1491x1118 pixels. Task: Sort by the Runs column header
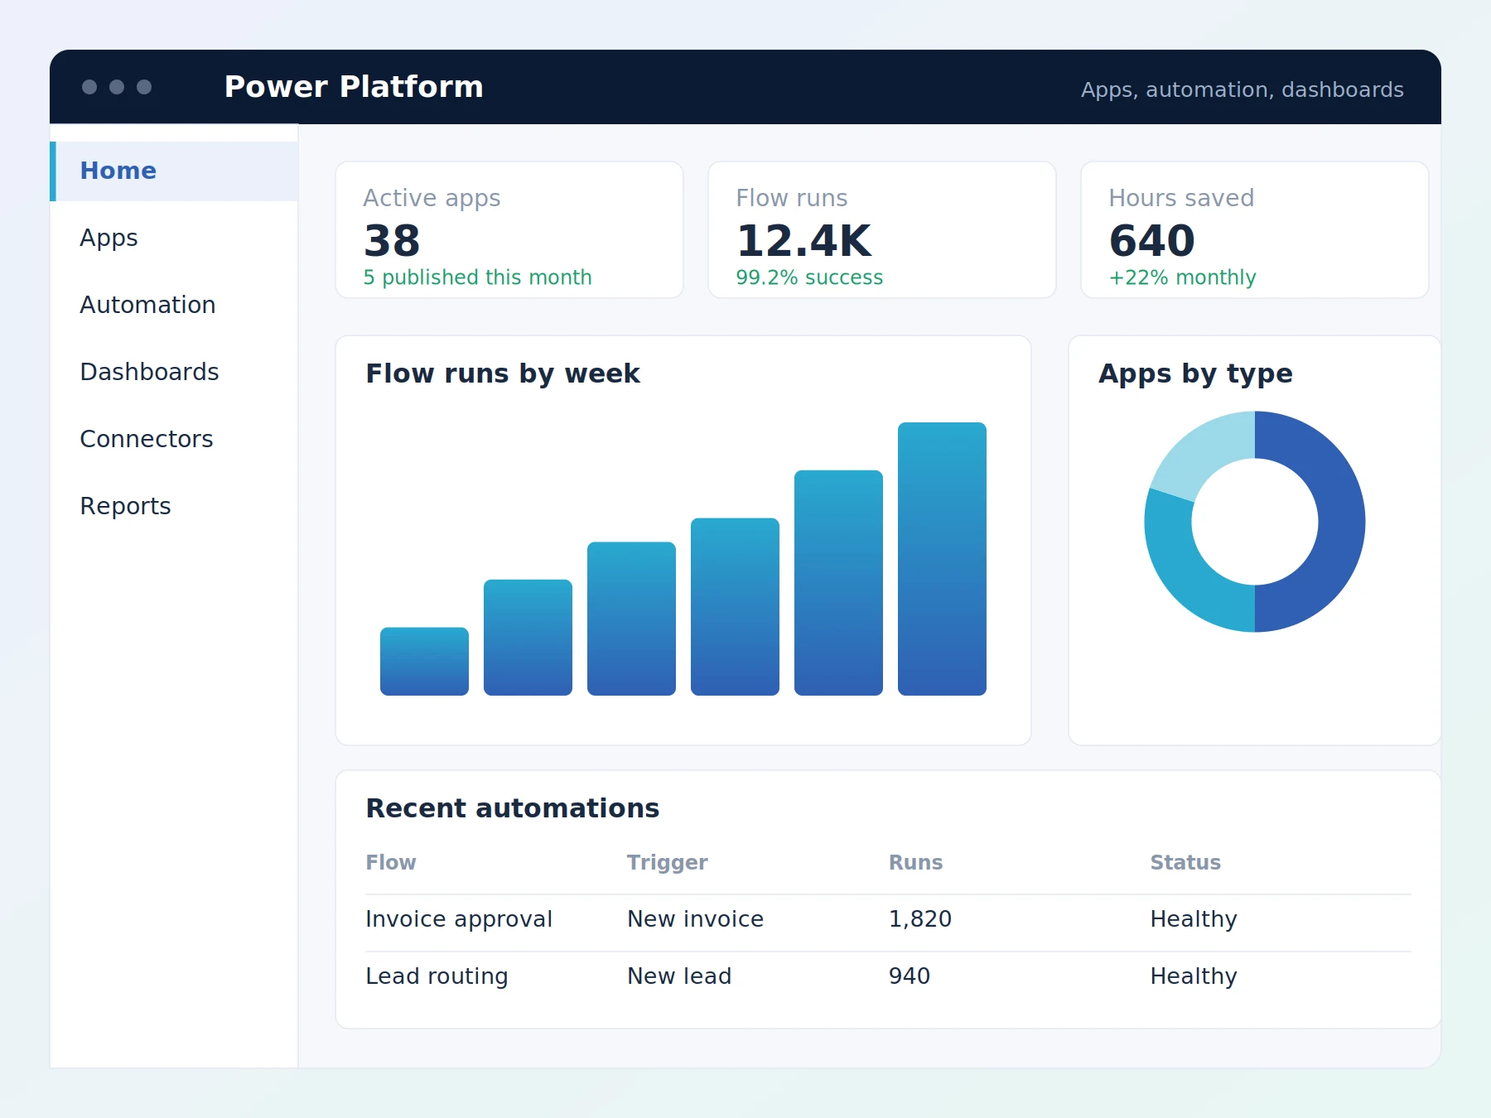915,863
